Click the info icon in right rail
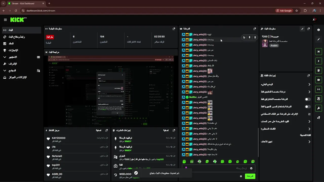Image resolution: width=324 pixels, height=182 pixels. [318, 30]
